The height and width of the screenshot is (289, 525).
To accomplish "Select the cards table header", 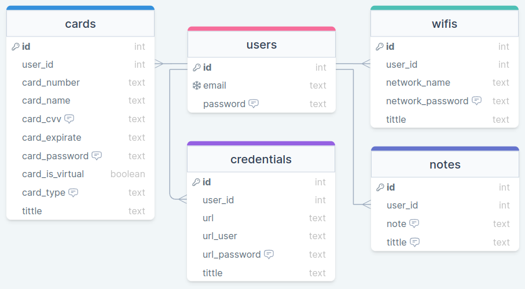I will (x=80, y=23).
